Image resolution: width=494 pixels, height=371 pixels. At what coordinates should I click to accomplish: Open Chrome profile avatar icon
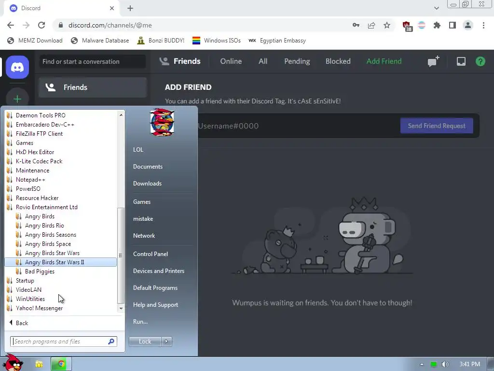pyautogui.click(x=468, y=25)
